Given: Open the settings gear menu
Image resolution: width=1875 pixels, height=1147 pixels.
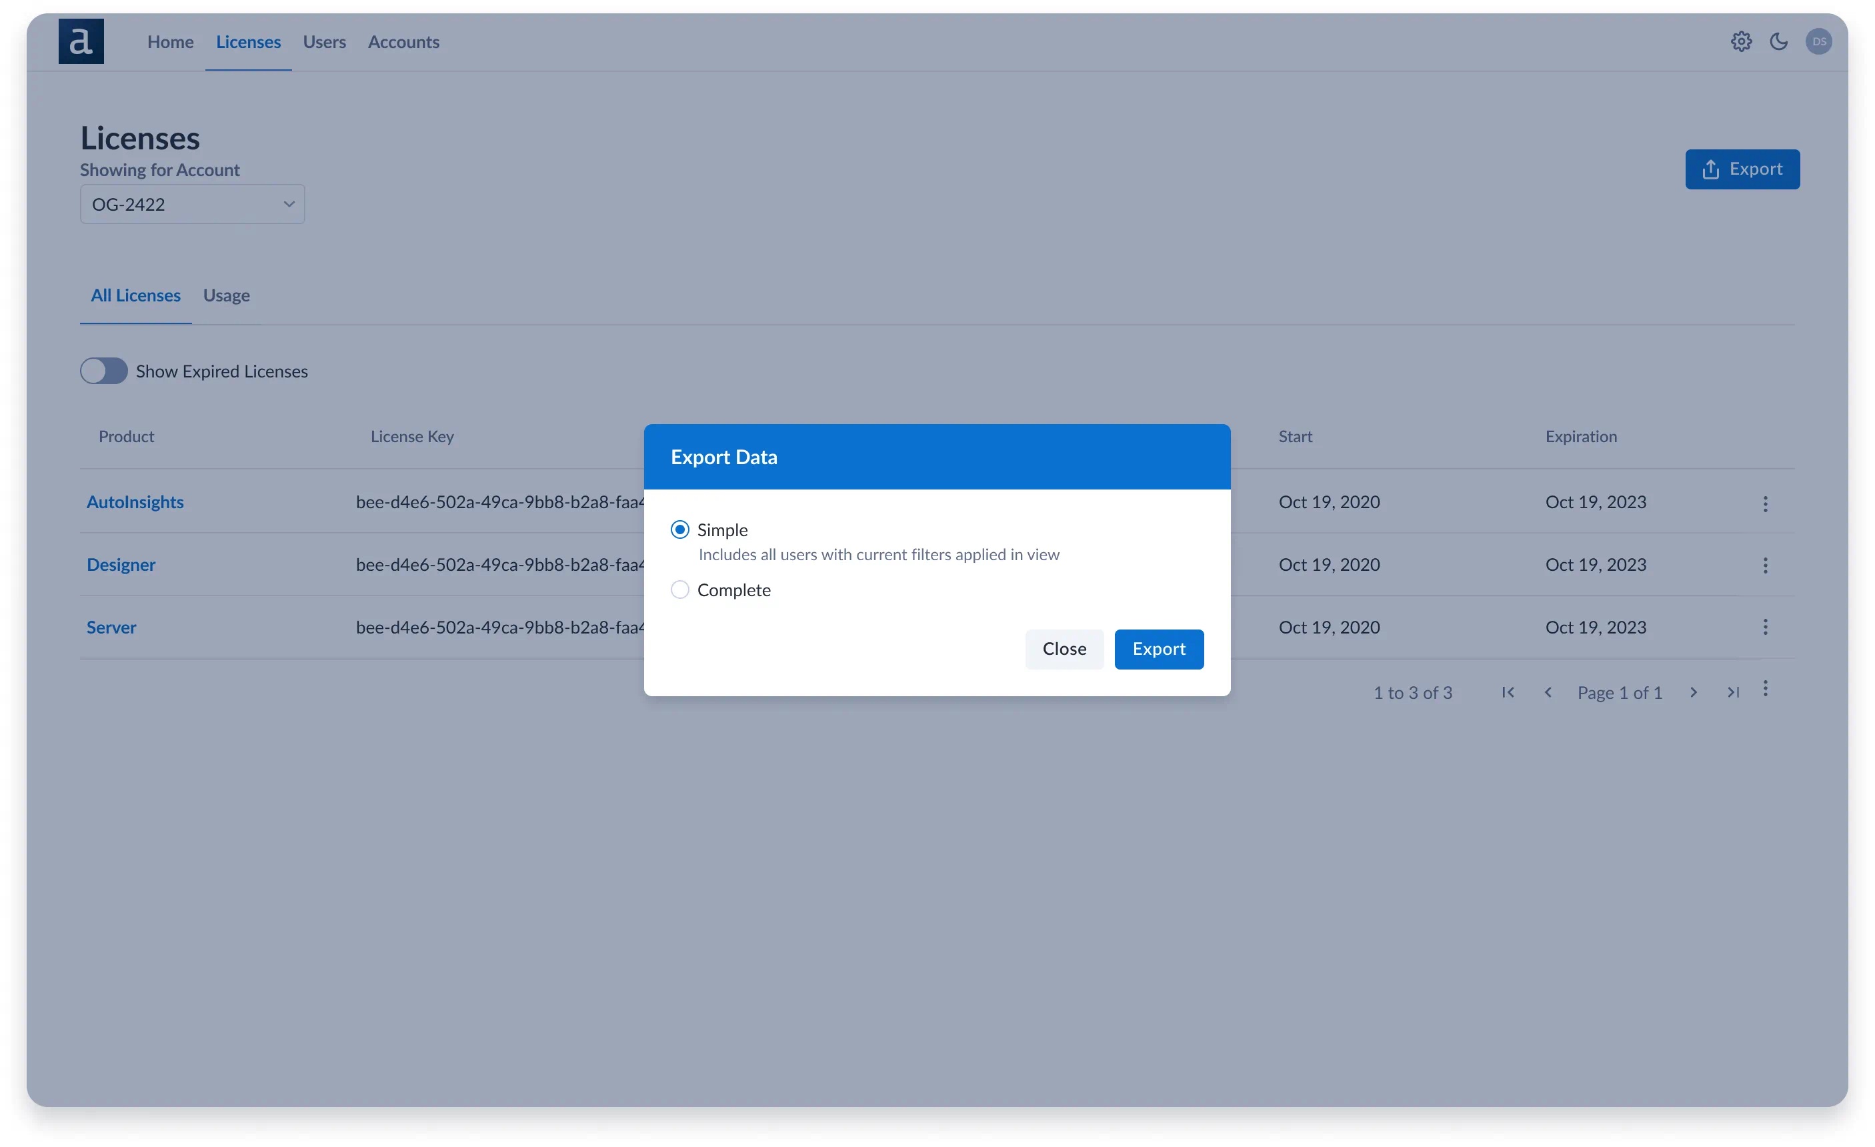Looking at the screenshot, I should [x=1742, y=41].
